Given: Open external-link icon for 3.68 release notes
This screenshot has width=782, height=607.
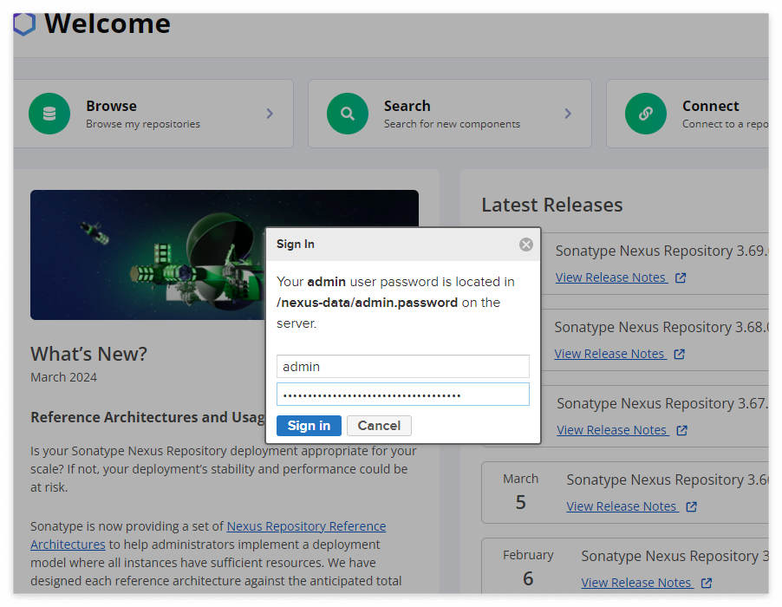Looking at the screenshot, I should point(679,354).
